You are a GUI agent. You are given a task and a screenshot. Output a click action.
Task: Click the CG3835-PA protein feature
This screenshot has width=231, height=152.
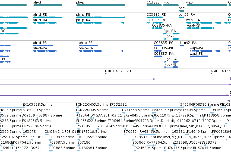pos(158,56)
